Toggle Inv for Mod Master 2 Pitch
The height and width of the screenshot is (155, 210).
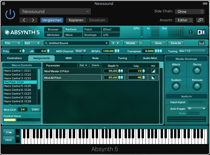click(x=153, y=71)
